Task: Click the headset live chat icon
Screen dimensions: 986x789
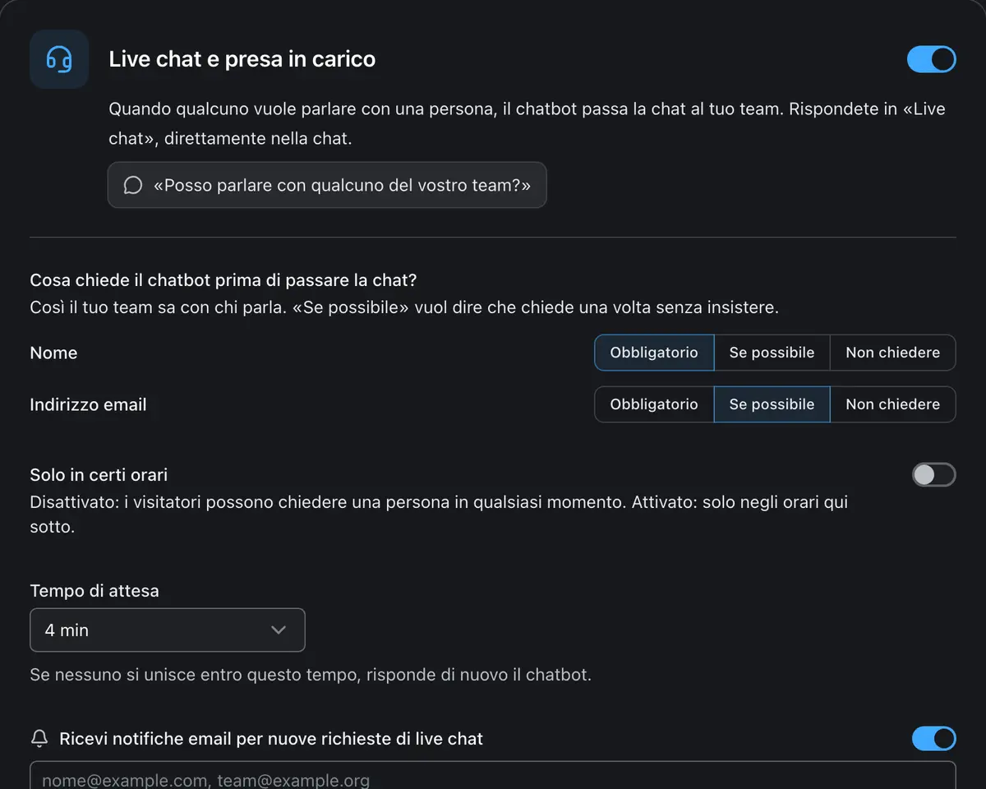Action: coord(59,59)
